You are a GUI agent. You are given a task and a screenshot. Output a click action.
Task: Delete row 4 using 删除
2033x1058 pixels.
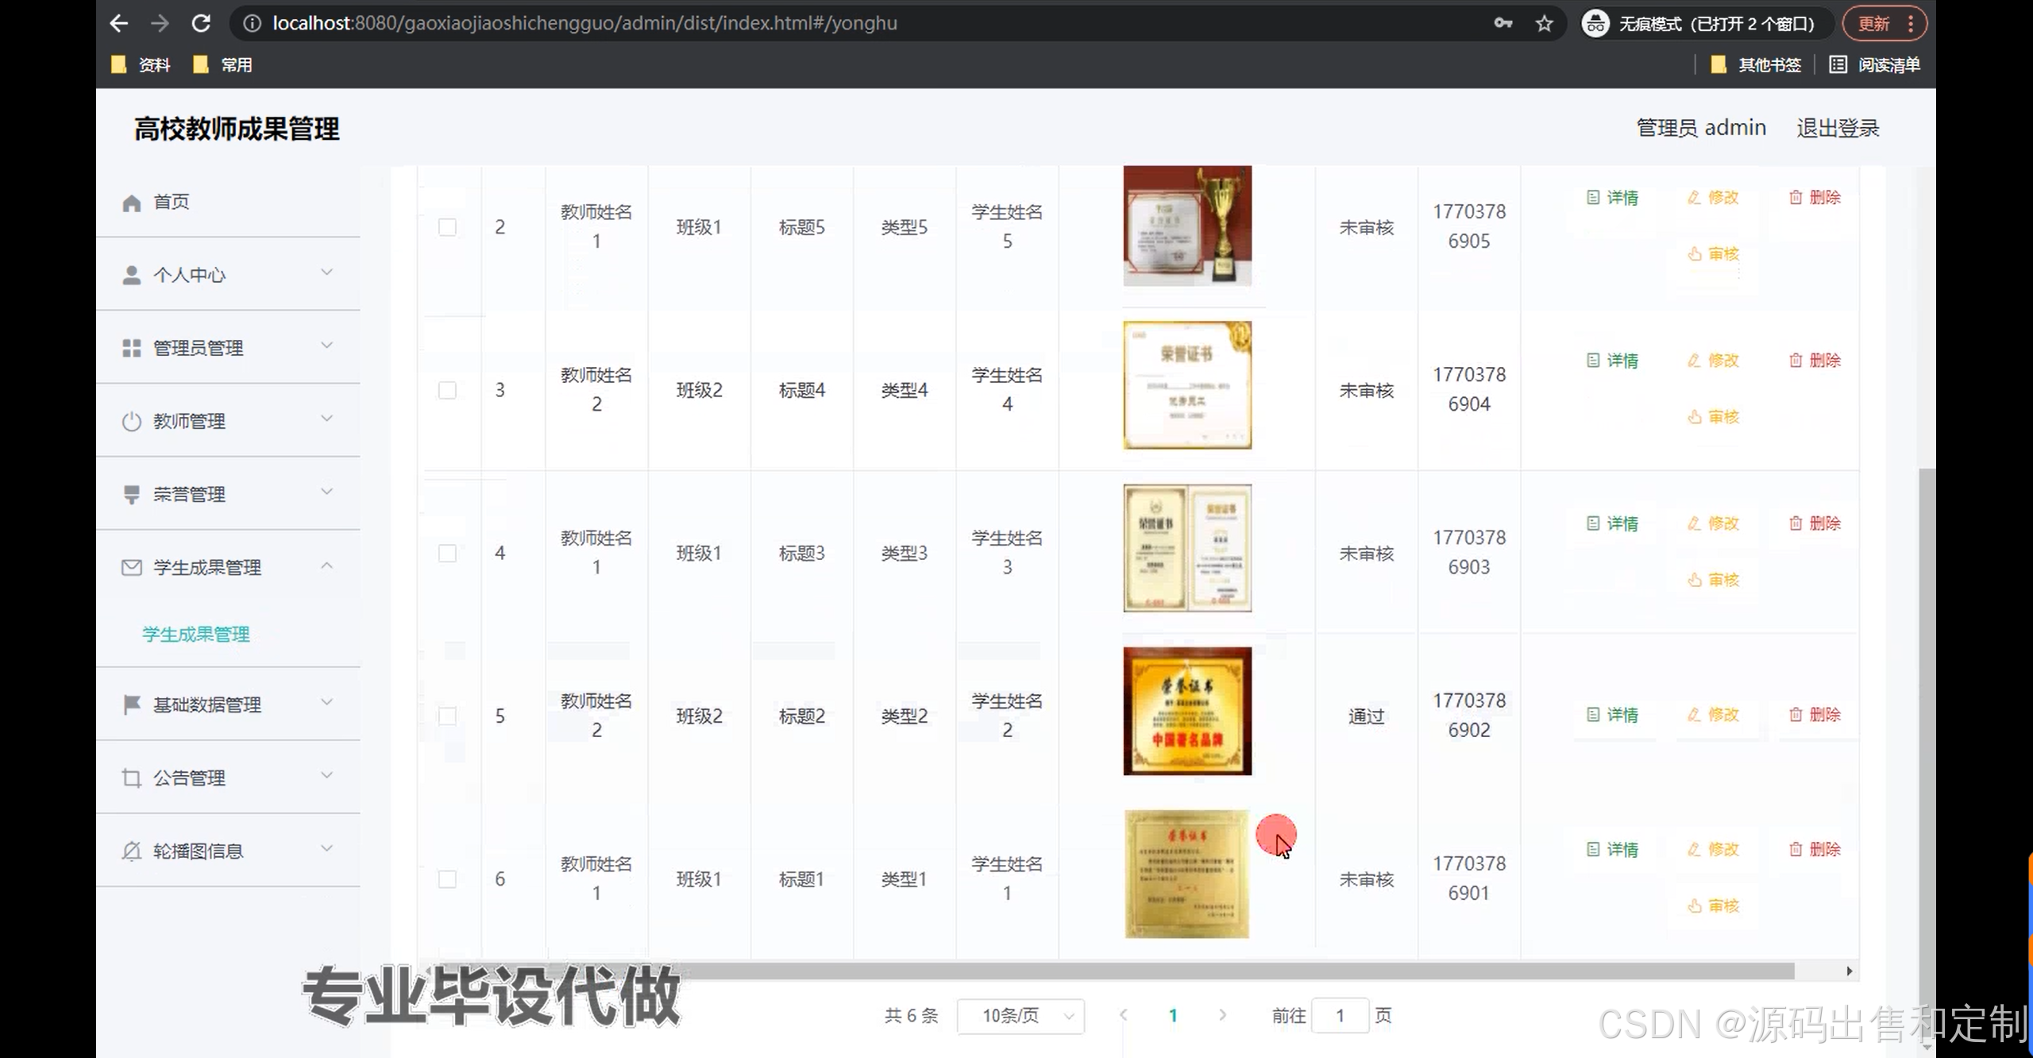[x=1815, y=523]
